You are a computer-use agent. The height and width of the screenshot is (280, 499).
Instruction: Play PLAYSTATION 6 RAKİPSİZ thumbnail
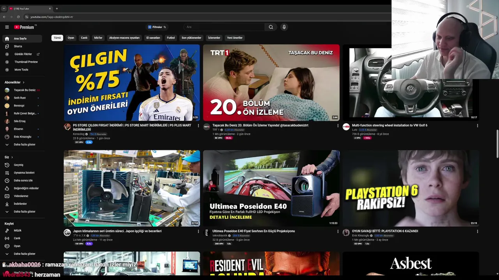pos(411,188)
